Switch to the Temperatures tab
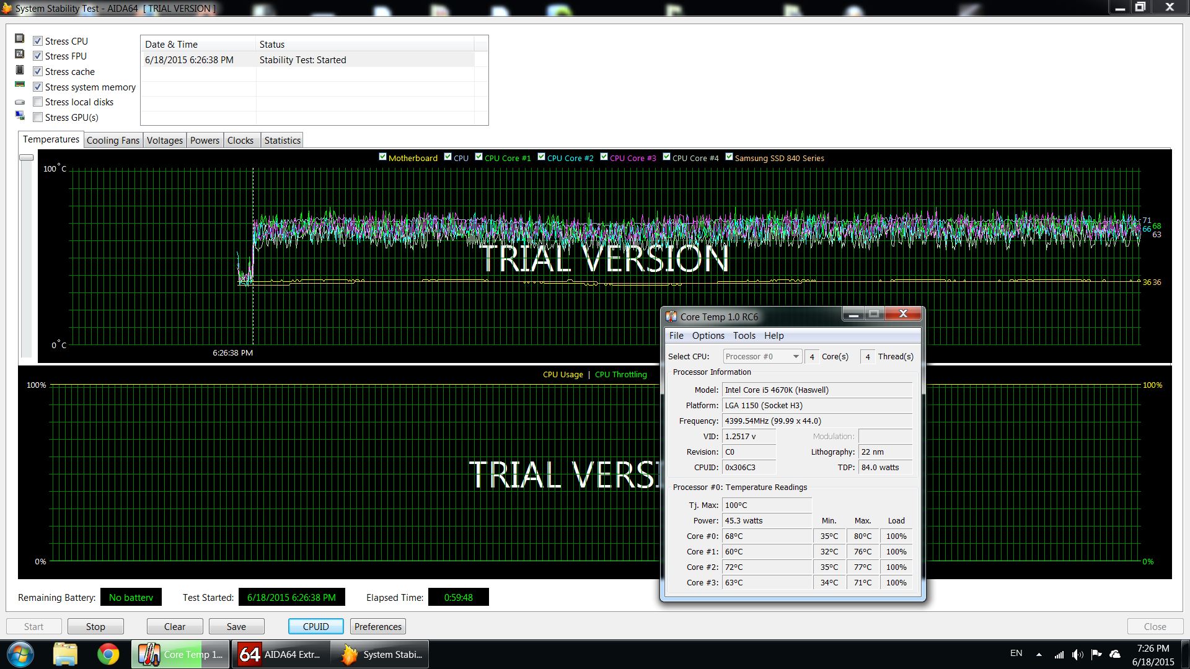Image resolution: width=1190 pixels, height=669 pixels. pos(51,139)
